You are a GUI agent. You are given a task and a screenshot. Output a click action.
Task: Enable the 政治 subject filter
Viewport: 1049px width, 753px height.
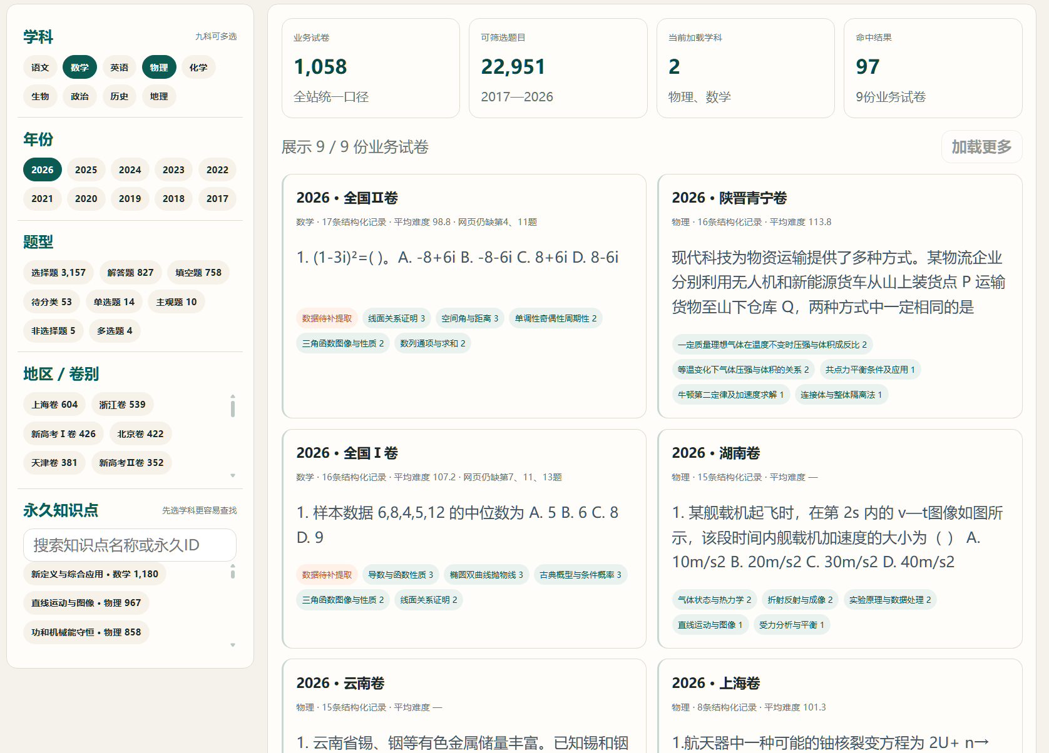pos(79,96)
